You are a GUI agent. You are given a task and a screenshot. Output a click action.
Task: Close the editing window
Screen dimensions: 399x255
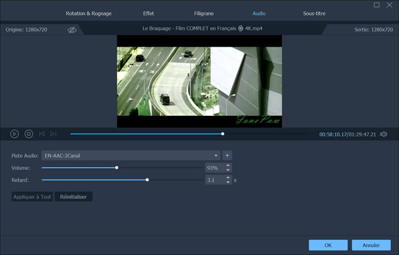pyautogui.click(x=390, y=5)
